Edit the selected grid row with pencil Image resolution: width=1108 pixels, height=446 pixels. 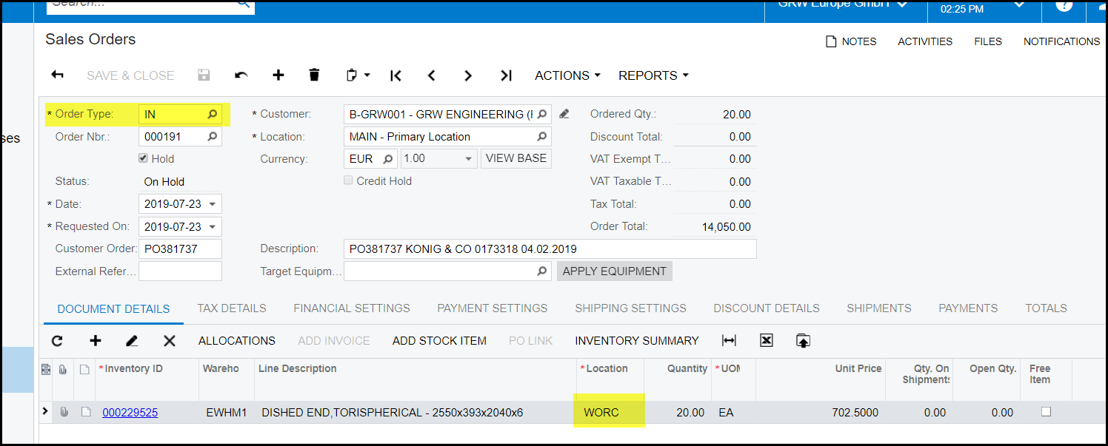132,341
